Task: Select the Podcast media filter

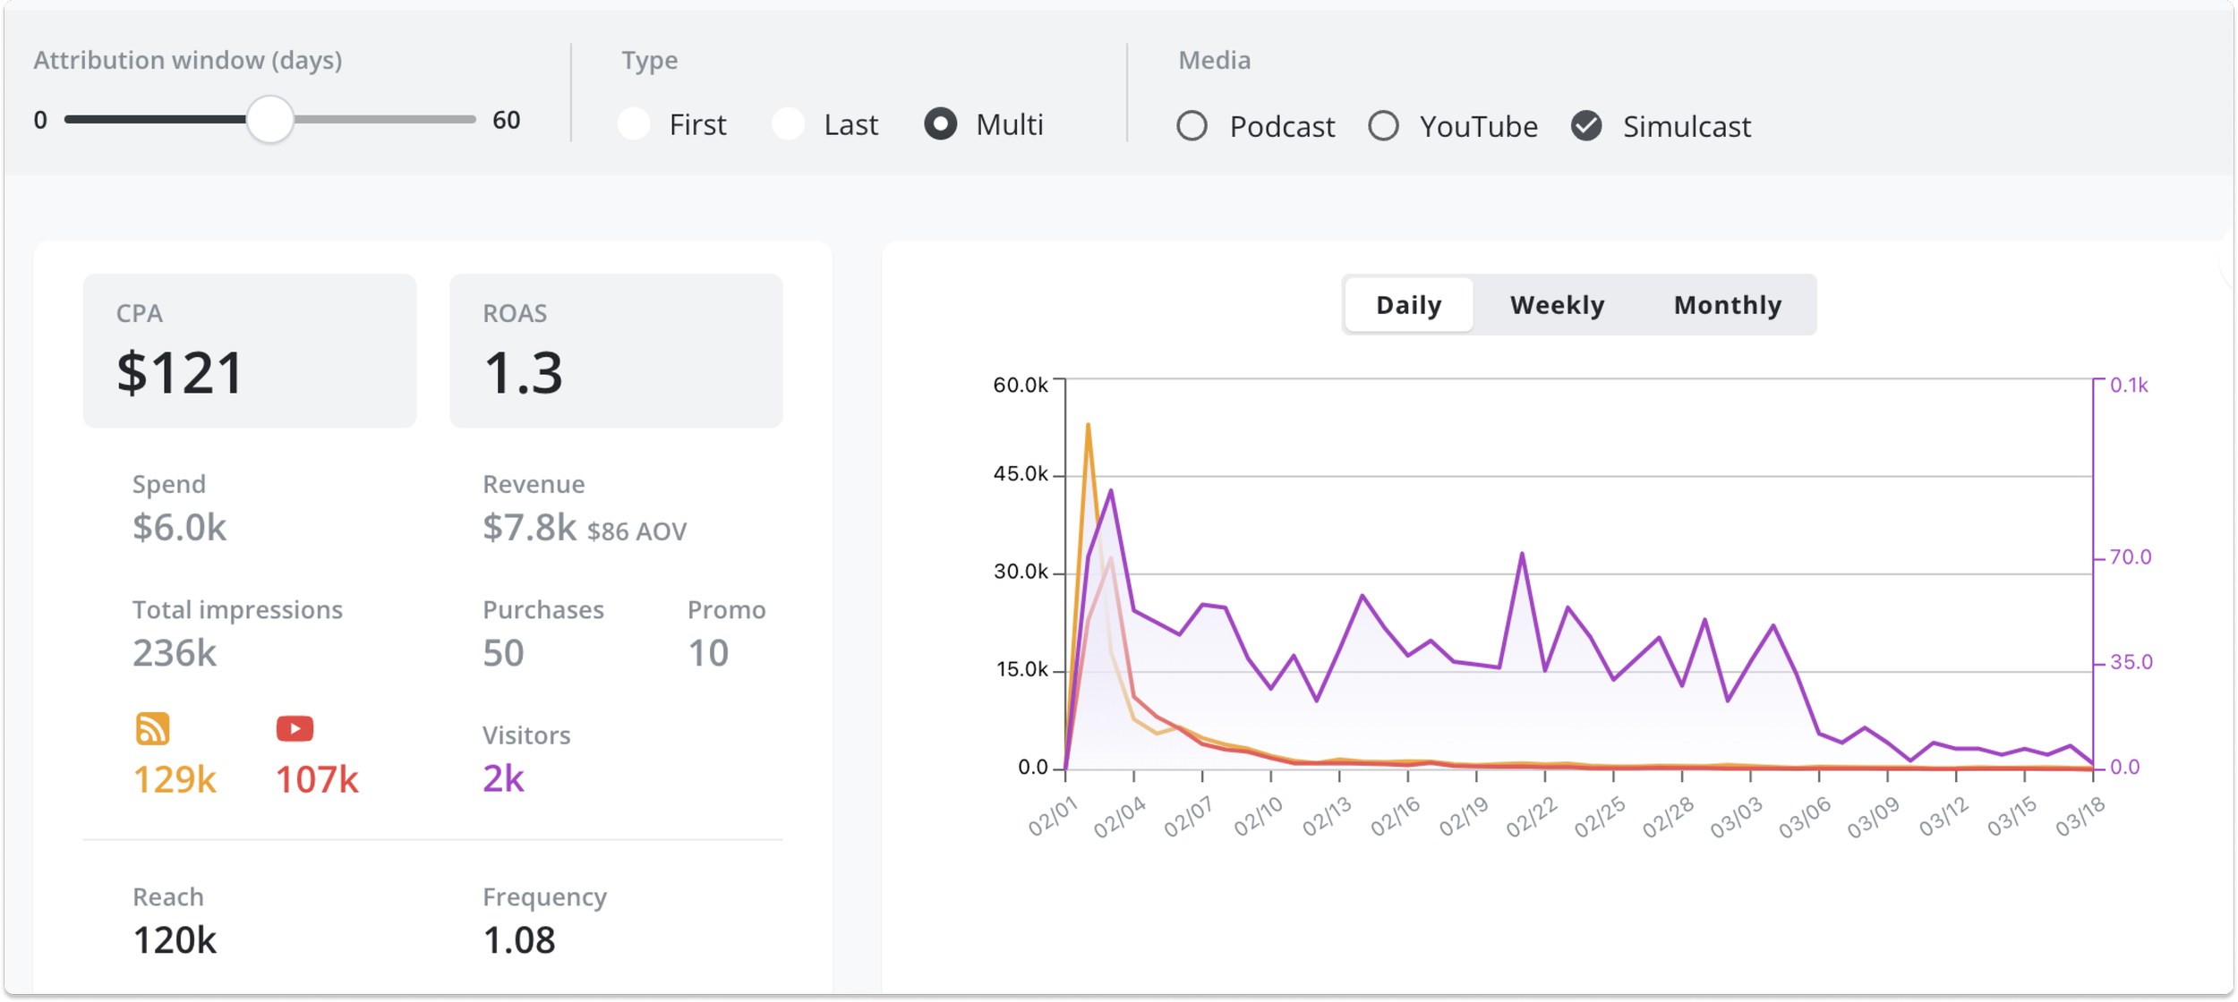Action: 1192,126
